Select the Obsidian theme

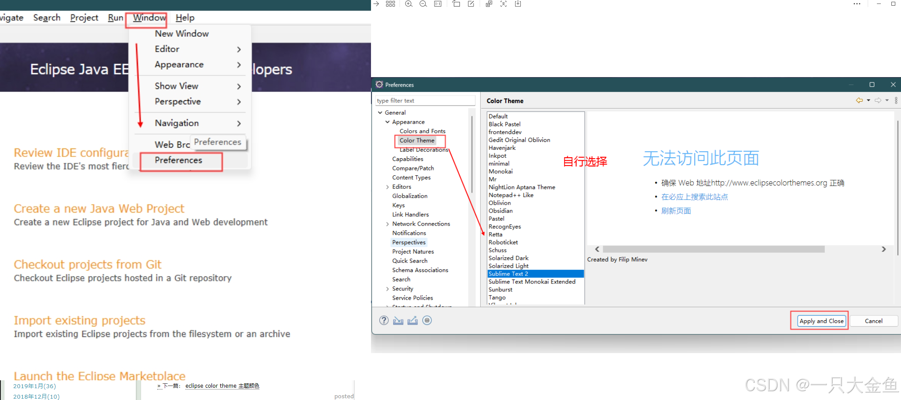(x=500, y=211)
